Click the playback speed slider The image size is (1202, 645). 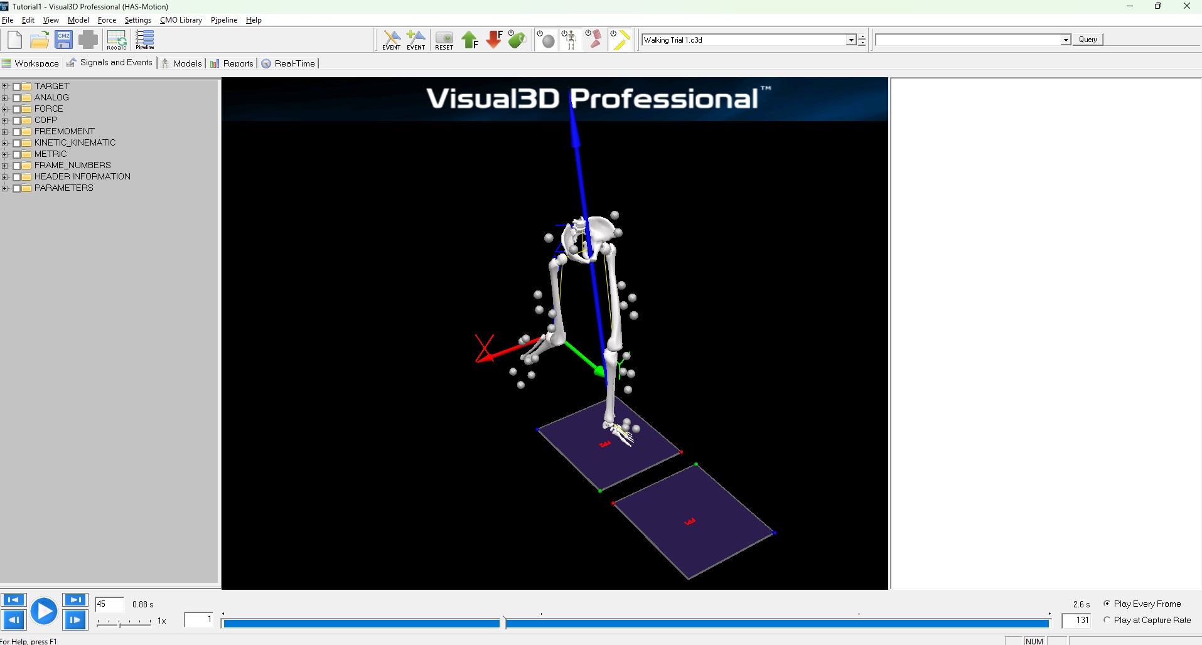(x=124, y=622)
